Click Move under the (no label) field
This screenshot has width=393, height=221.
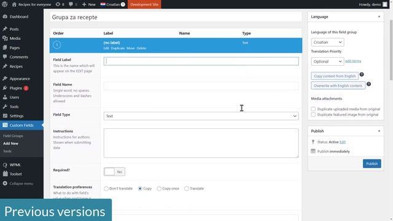pyautogui.click(x=131, y=48)
